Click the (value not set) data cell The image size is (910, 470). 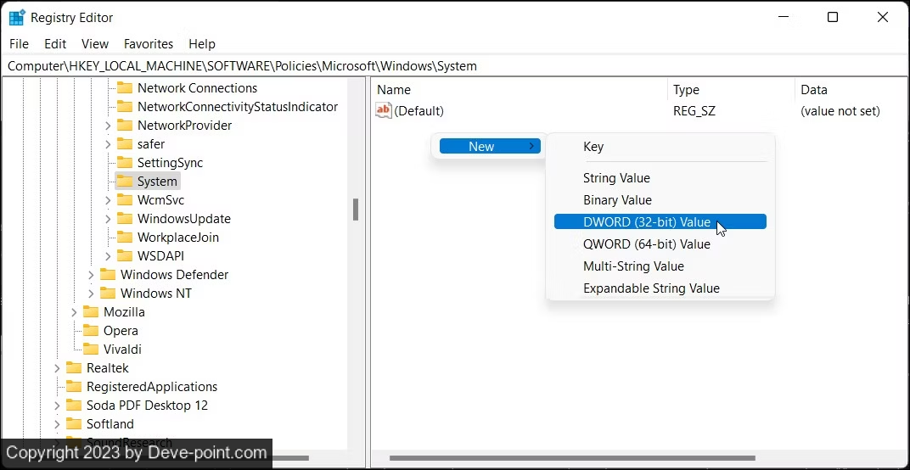pos(840,111)
